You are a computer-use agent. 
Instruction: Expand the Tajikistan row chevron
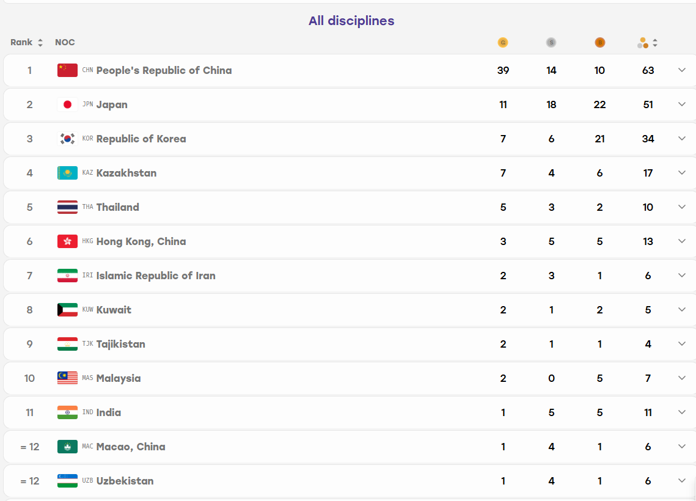pos(682,343)
